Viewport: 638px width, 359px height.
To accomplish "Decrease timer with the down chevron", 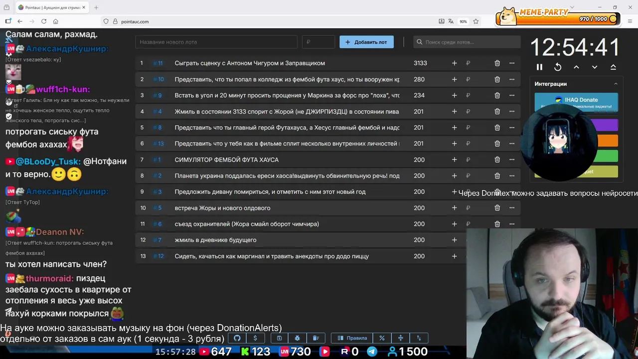I will pos(595,67).
